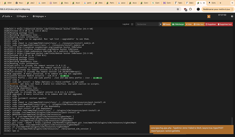The image size is (235, 137).
Task: Empty this log using Vider
Action: tap(189, 24)
